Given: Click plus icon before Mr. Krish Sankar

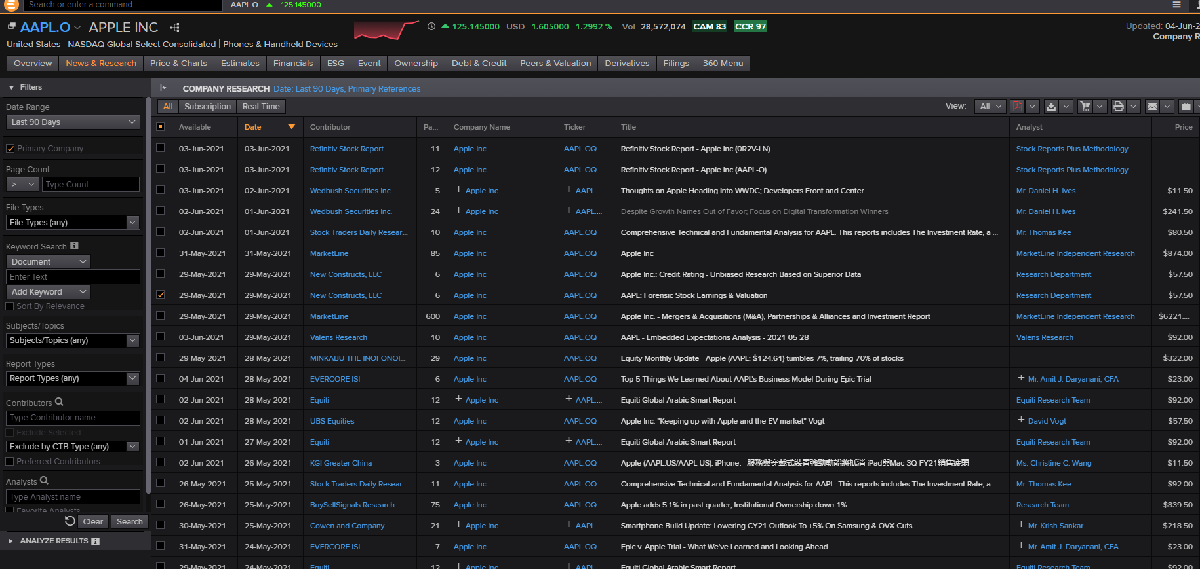Looking at the screenshot, I should pyautogui.click(x=1021, y=525).
